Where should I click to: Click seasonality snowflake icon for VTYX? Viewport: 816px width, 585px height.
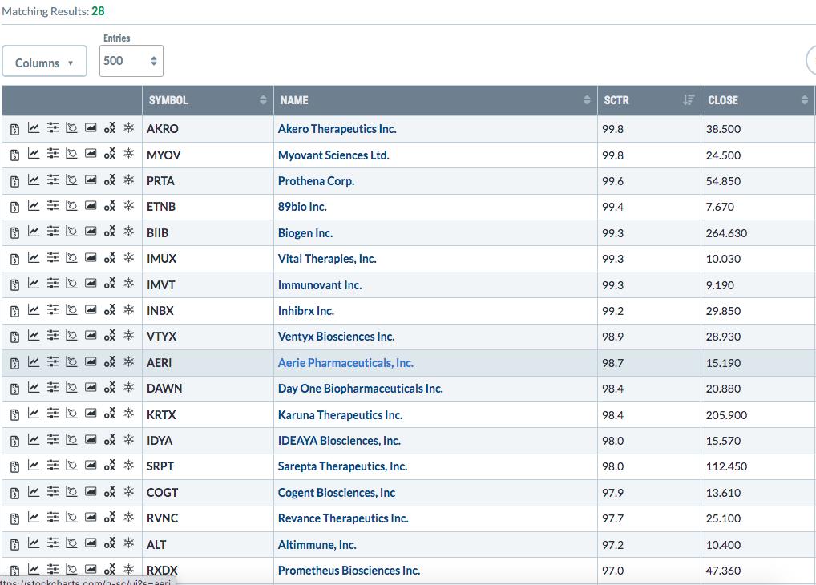(128, 337)
